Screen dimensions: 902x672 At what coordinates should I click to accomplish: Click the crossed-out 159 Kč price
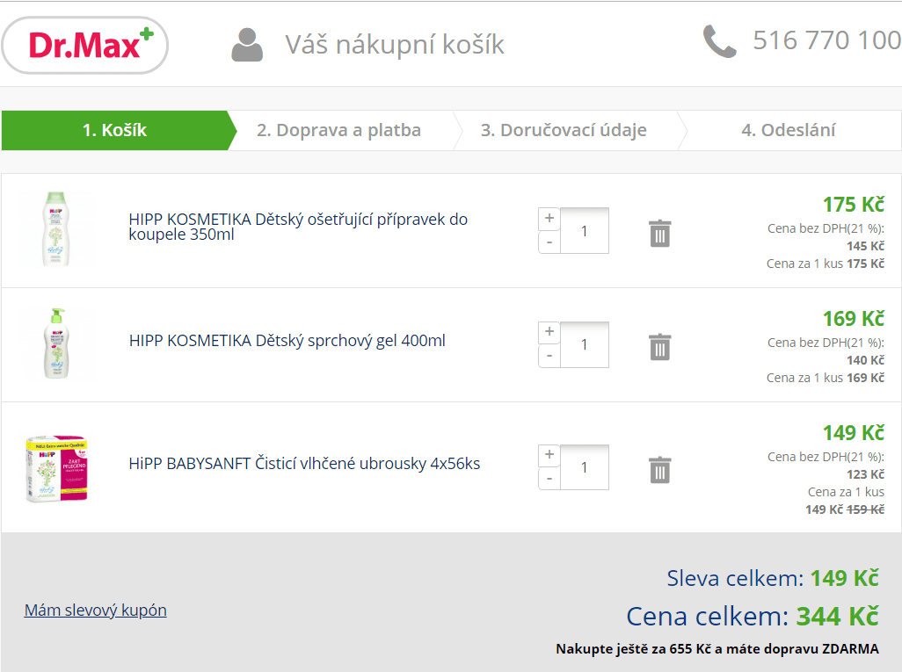click(x=866, y=509)
